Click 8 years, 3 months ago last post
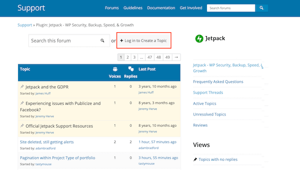The height and width of the screenshot is (170, 300). (157, 103)
